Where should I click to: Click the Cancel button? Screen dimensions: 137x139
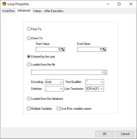pos(125,134)
